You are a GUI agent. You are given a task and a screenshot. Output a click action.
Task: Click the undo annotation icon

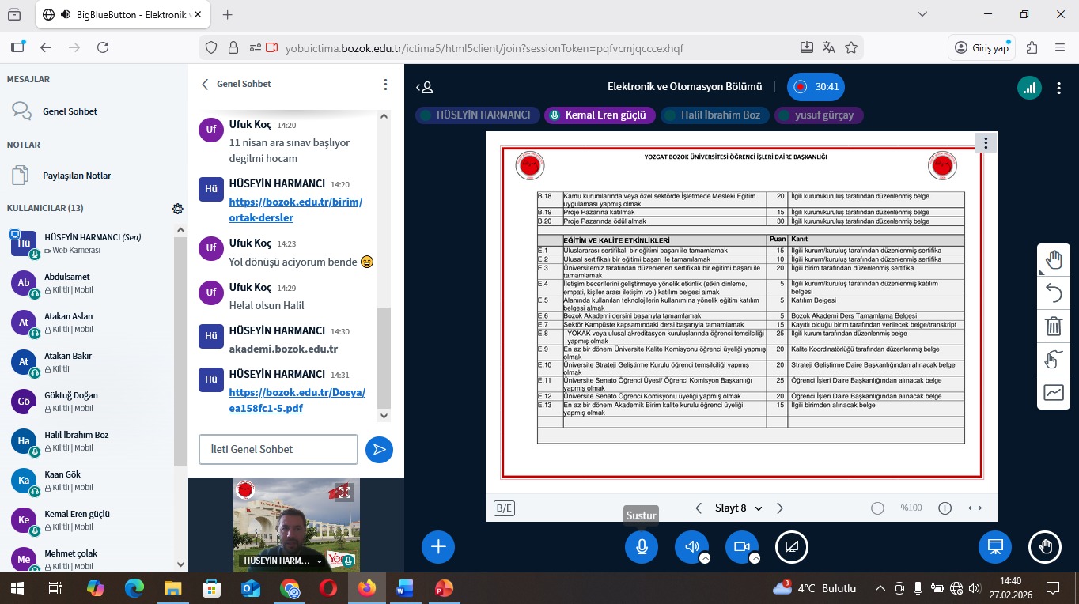(1054, 293)
